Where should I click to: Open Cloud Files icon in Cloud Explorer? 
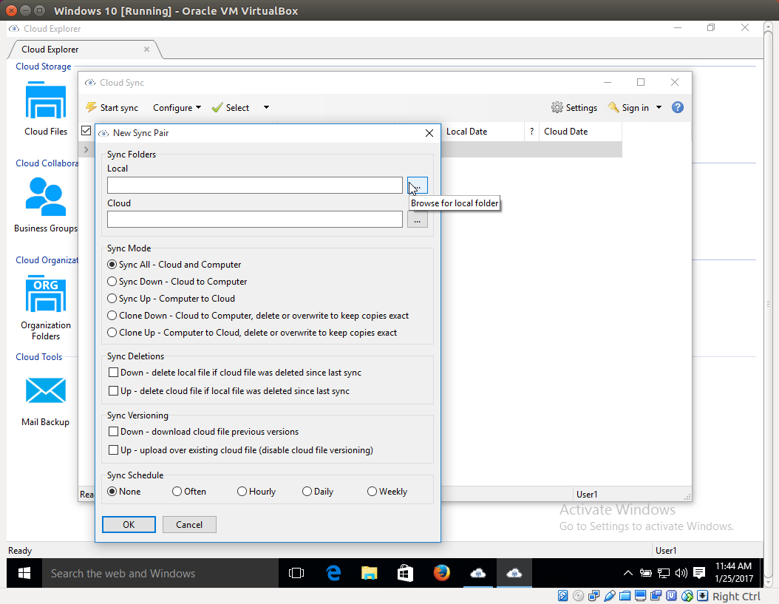[x=46, y=100]
